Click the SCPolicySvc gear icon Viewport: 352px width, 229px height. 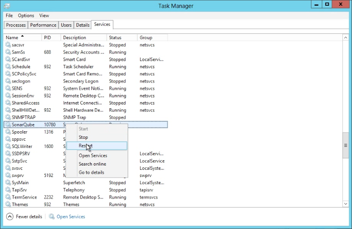tap(8, 73)
